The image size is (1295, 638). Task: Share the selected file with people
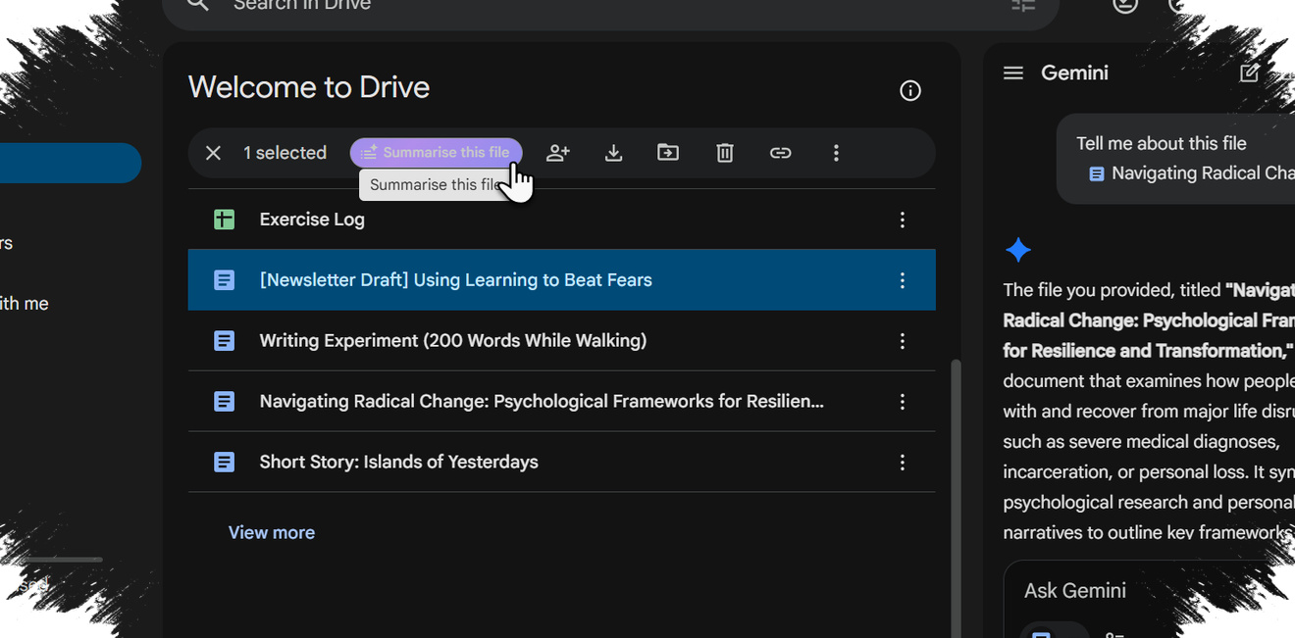pyautogui.click(x=558, y=153)
